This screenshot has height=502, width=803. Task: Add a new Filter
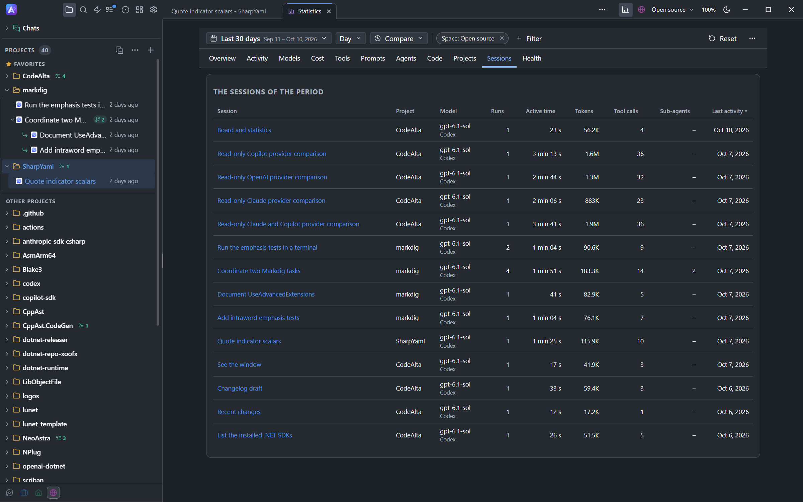[529, 38]
